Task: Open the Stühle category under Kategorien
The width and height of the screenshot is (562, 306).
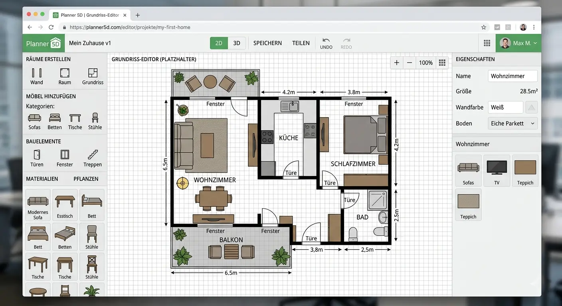Action: pyautogui.click(x=95, y=121)
